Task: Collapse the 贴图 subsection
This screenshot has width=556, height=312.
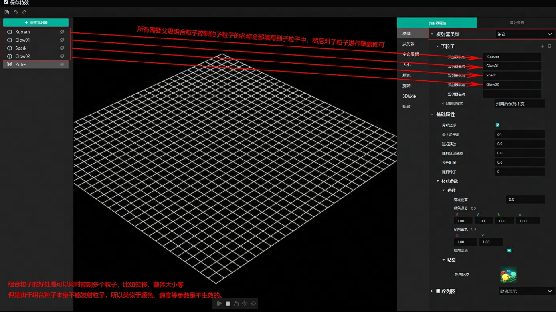Action: tap(443, 260)
